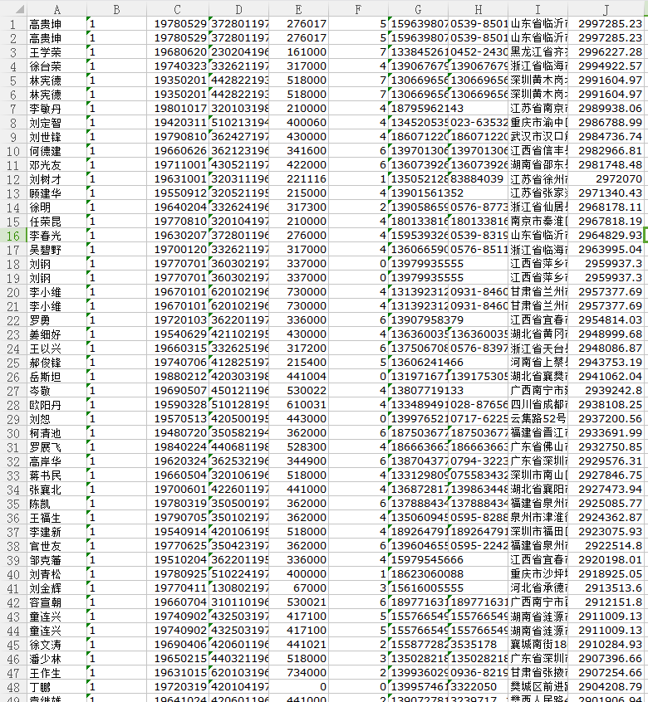Click cell with name 高岸华

pyautogui.click(x=56, y=461)
